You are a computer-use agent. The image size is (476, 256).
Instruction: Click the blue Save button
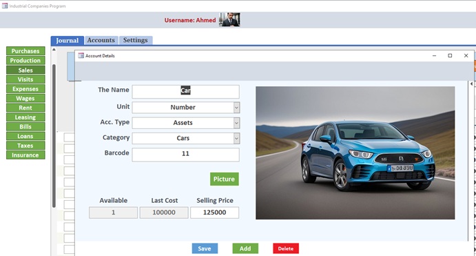coord(205,248)
